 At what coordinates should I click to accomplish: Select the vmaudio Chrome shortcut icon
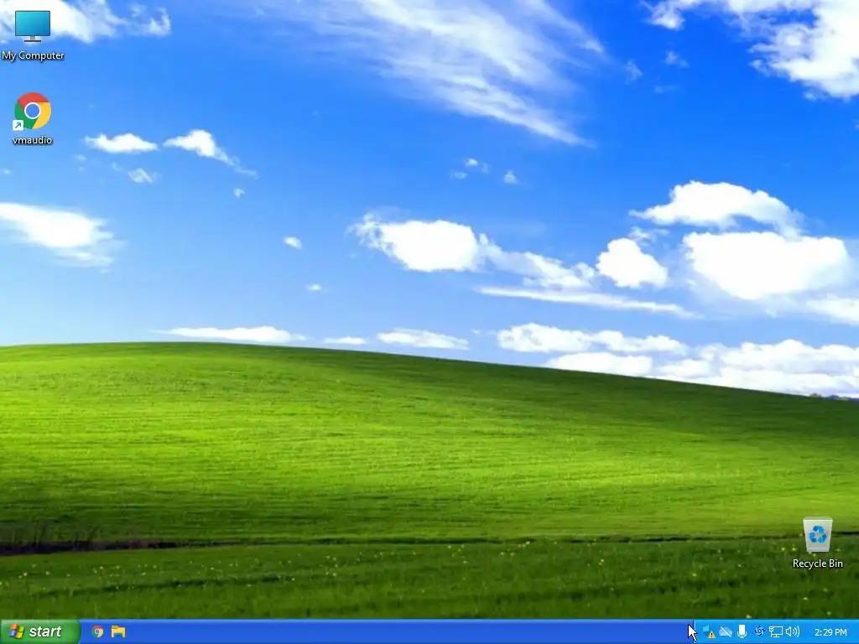[x=33, y=112]
